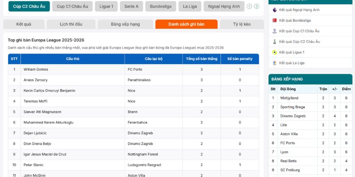The height and width of the screenshot is (177, 355).
Task: Click the Ligue 1 logo icon
Action: point(275,52)
